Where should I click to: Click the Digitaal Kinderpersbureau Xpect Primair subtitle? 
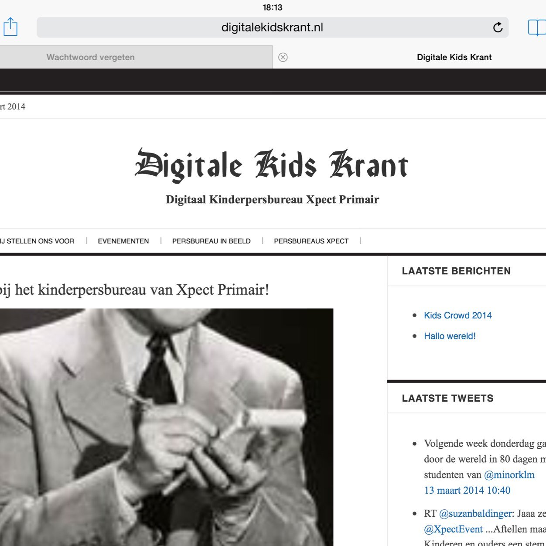click(x=273, y=200)
